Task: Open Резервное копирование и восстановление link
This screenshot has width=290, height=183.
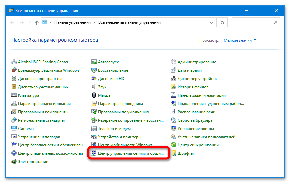Action: tap(131, 120)
